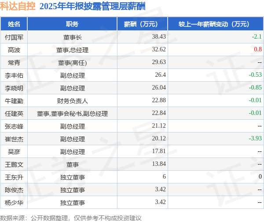Click the name 任建英
The height and width of the screenshot is (222, 264).
[14, 114]
